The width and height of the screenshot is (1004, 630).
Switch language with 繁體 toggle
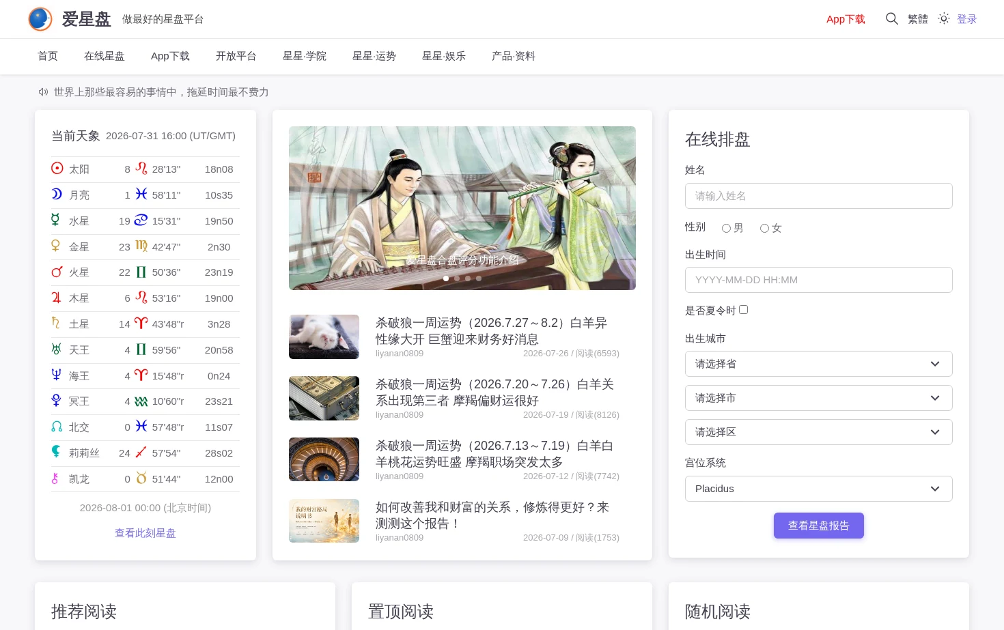[918, 19]
